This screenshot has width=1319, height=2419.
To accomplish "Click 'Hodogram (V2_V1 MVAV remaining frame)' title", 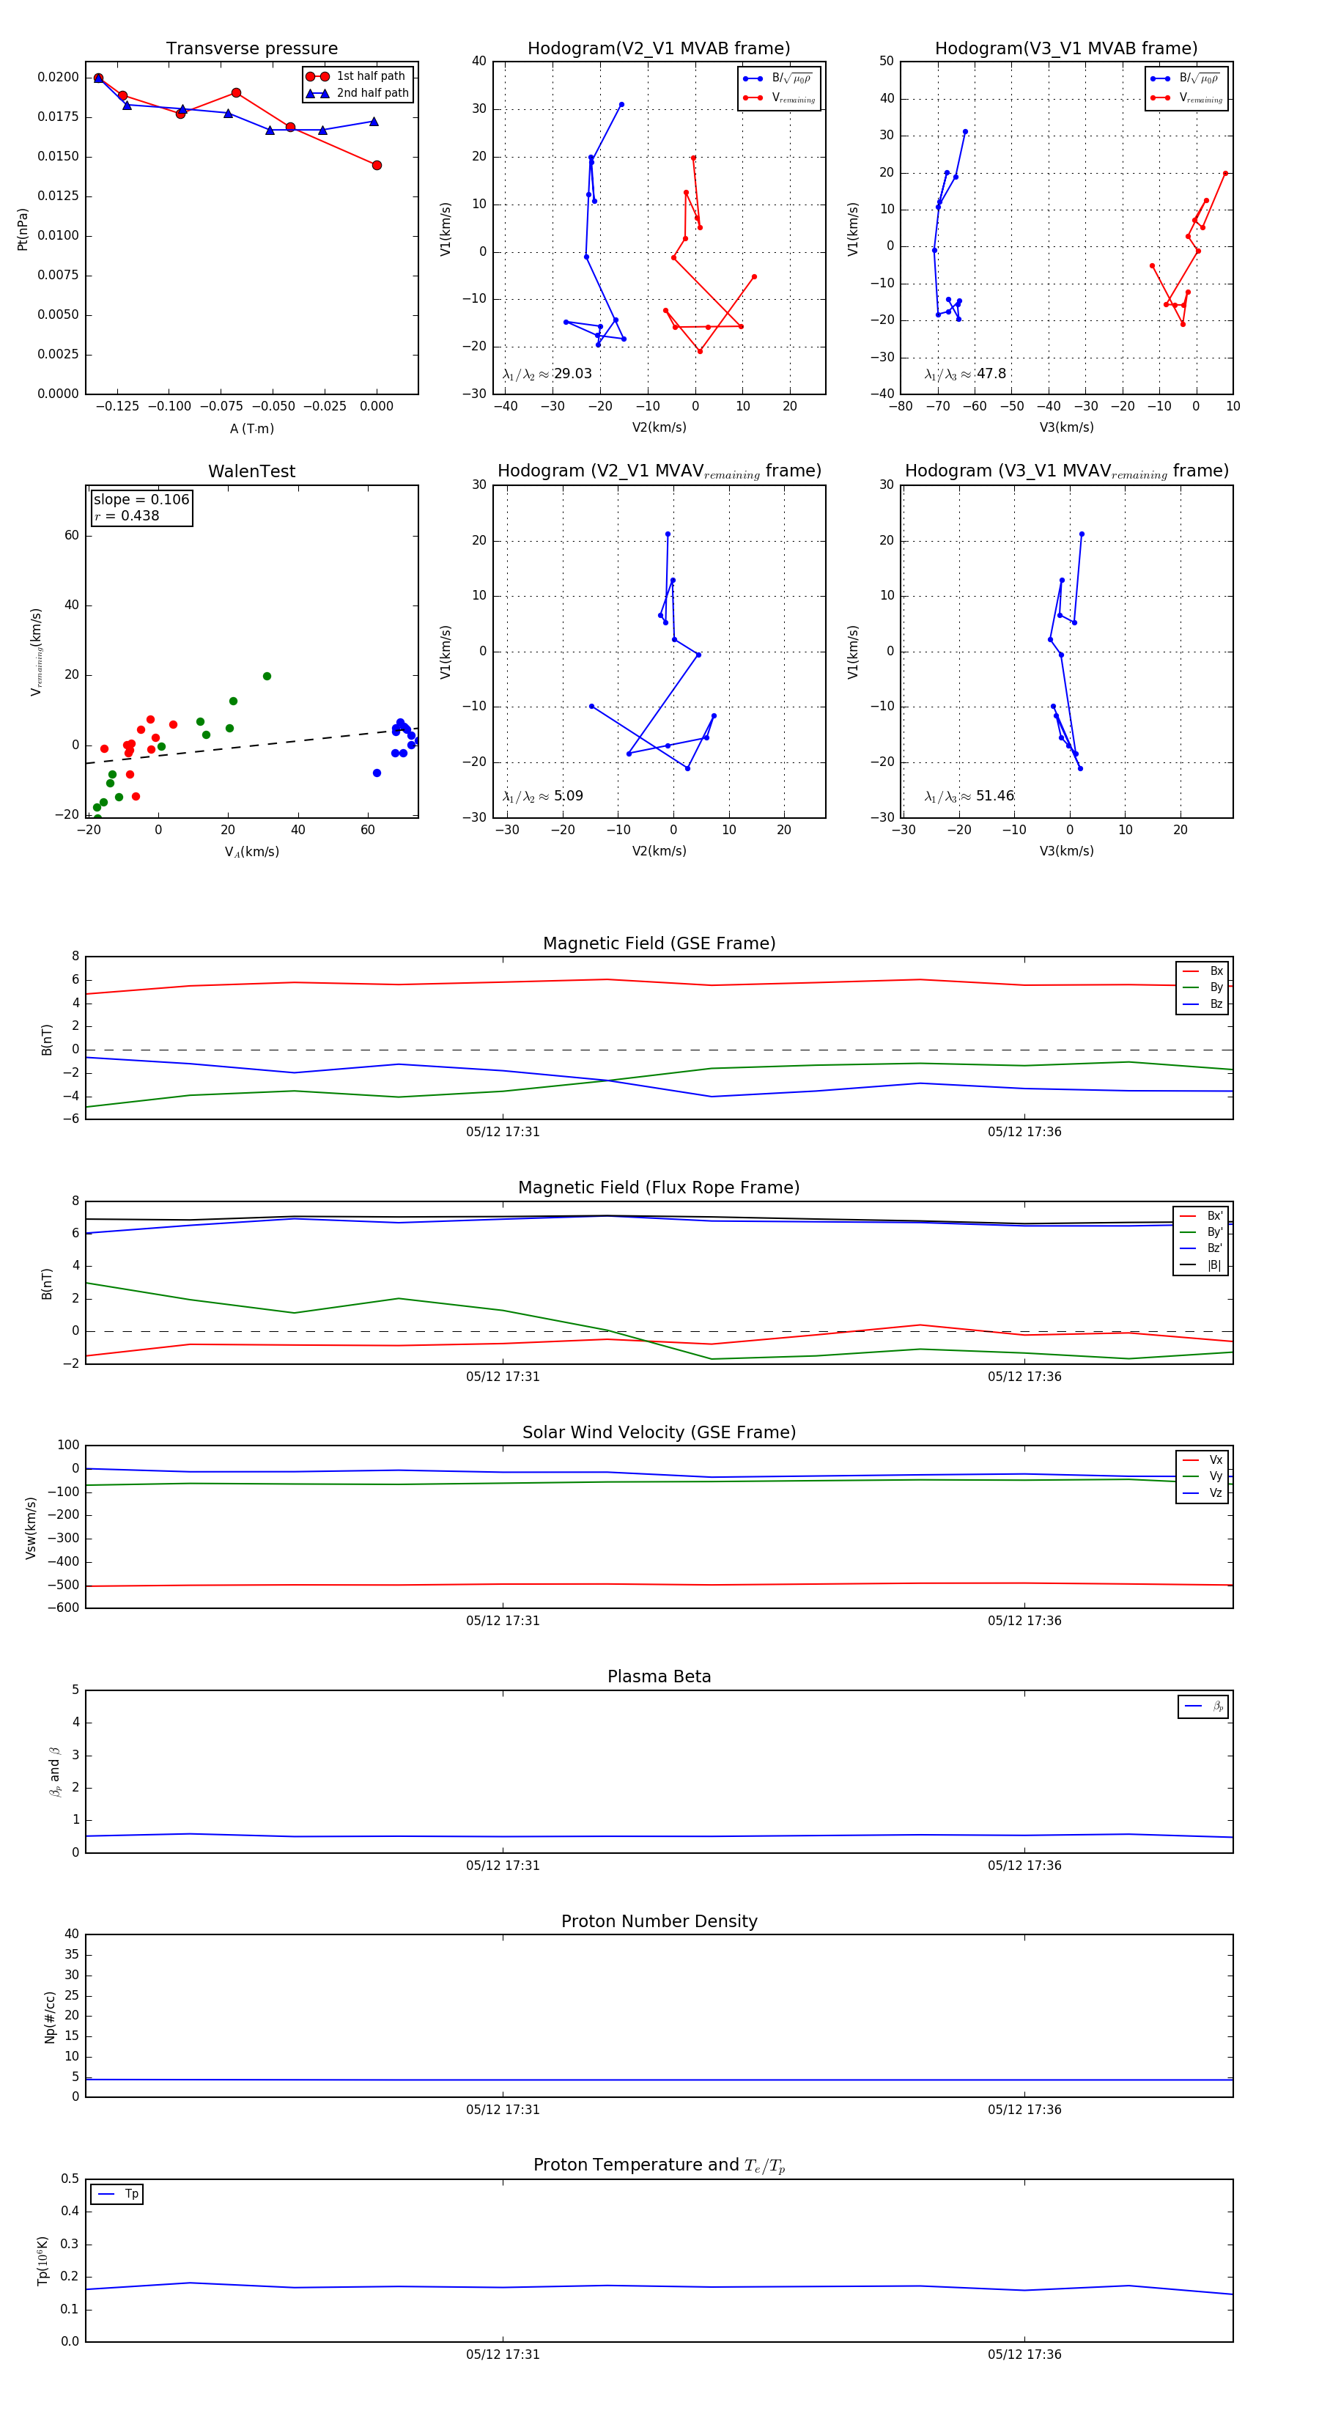I will point(659,471).
